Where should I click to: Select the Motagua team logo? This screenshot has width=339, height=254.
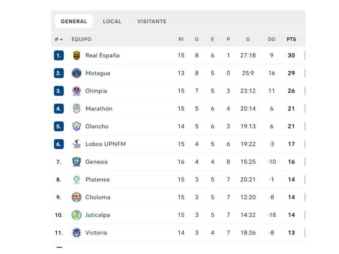coord(76,73)
